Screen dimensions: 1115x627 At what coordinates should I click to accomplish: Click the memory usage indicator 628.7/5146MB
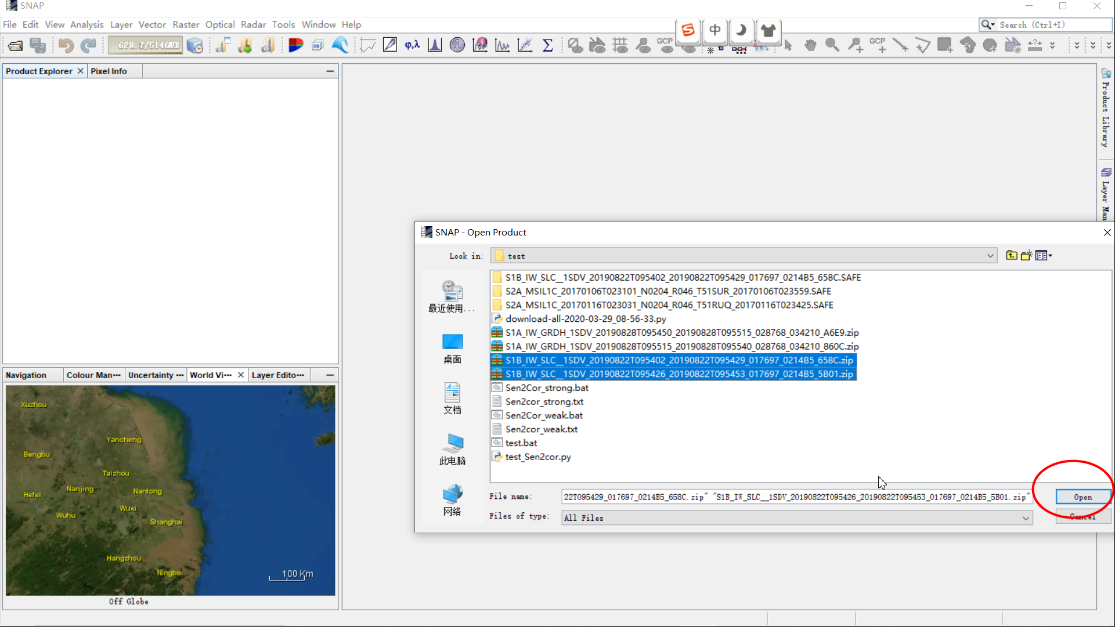coord(146,45)
